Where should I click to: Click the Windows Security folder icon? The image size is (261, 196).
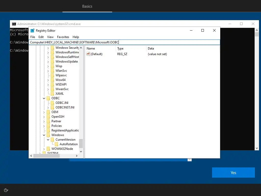52,48
